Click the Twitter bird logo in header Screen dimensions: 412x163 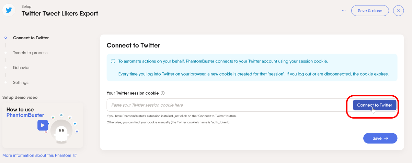point(9,10)
